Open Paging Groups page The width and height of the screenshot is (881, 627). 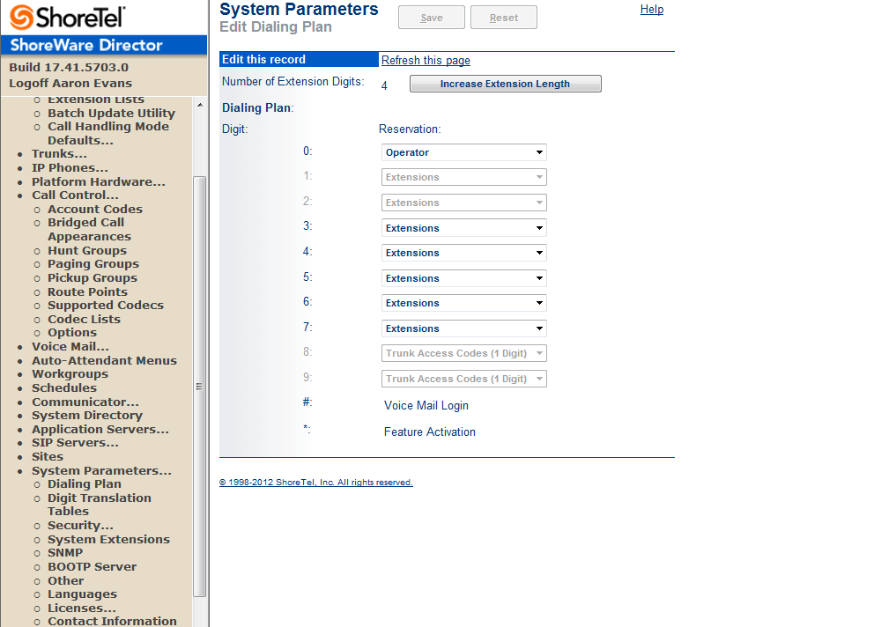(x=93, y=263)
